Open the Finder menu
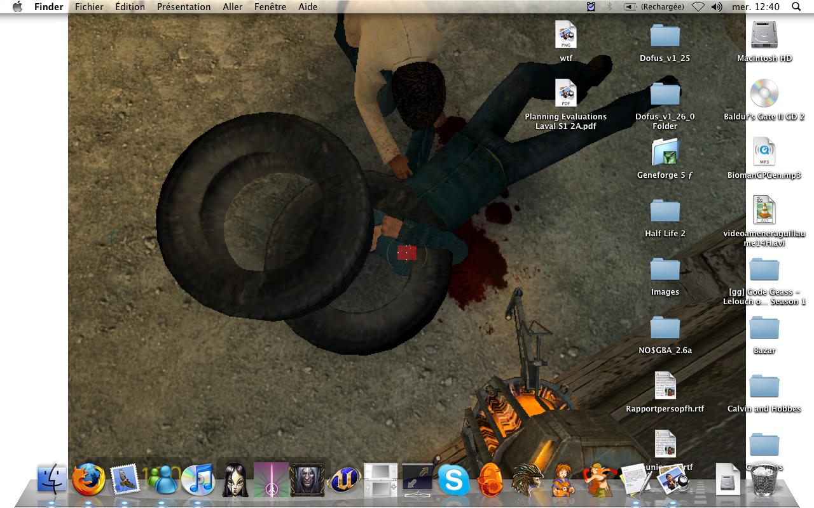 pyautogui.click(x=48, y=7)
